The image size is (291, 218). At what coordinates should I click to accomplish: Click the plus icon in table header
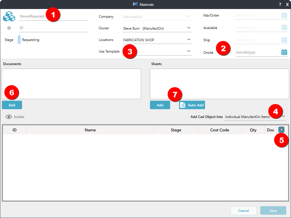[281, 130]
